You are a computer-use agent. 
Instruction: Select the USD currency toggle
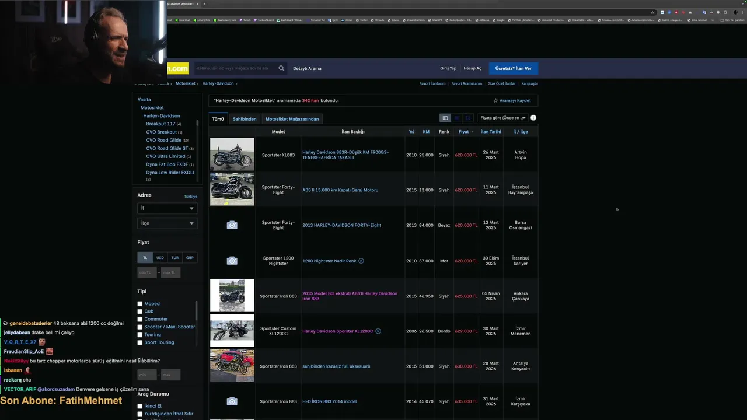tap(160, 257)
